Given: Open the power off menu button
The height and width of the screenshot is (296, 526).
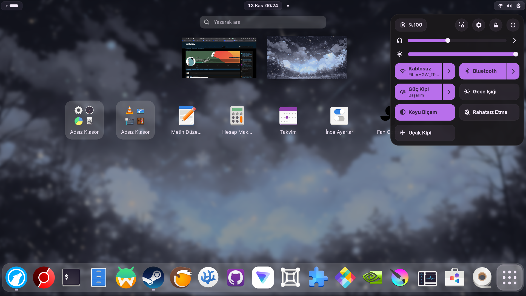Looking at the screenshot, I should pyautogui.click(x=513, y=25).
